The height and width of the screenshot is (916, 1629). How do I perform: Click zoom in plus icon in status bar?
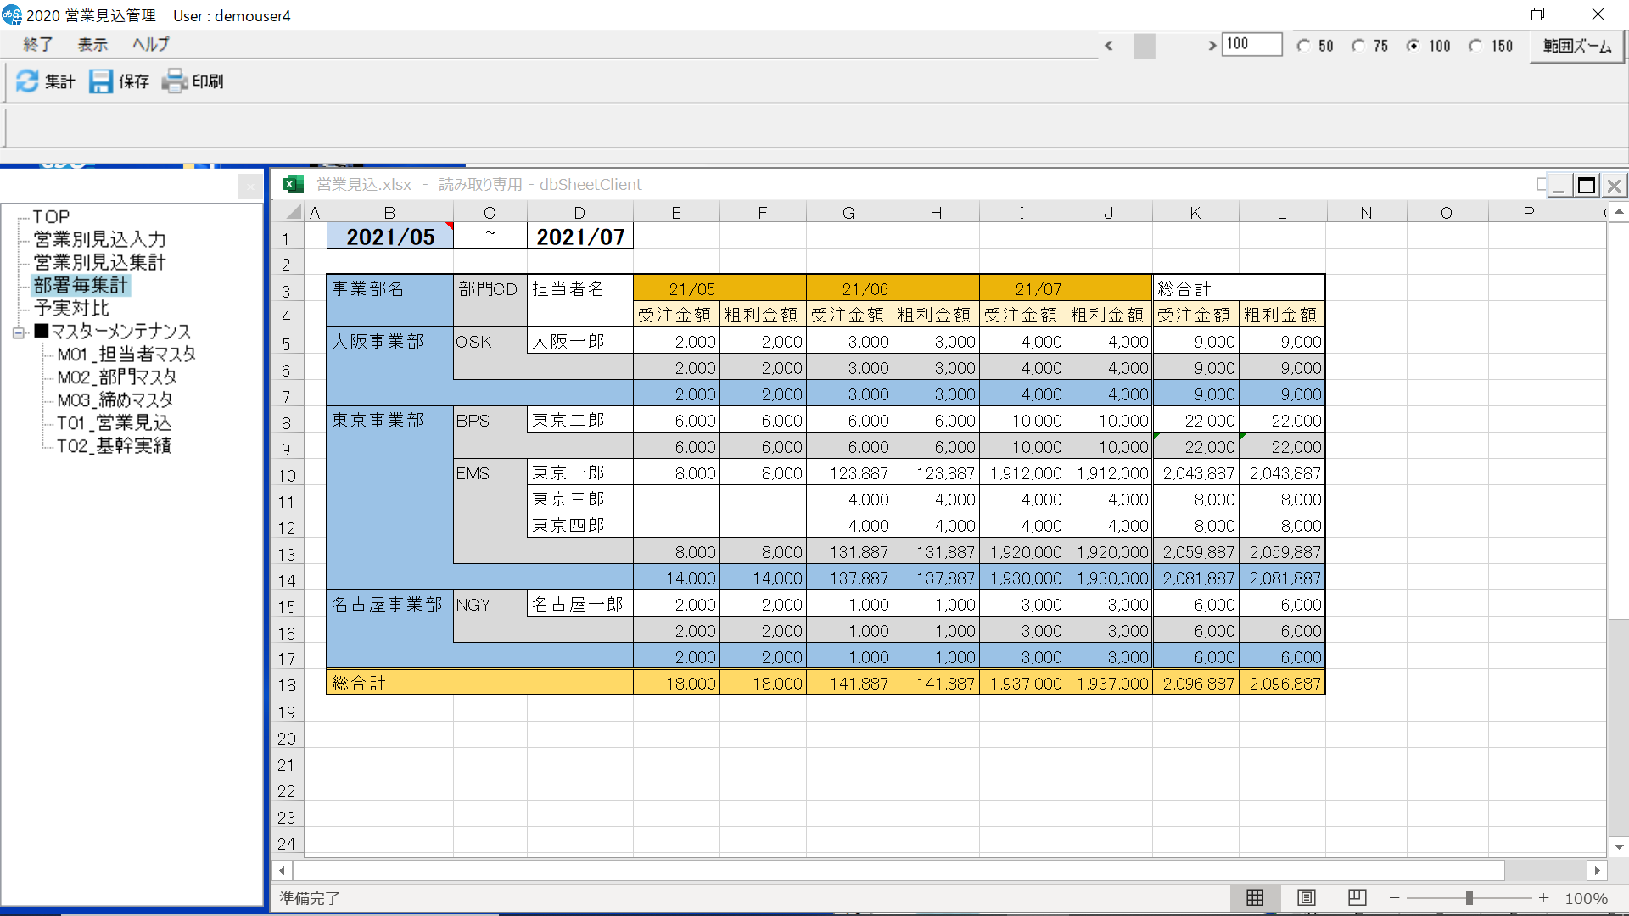point(1544,897)
